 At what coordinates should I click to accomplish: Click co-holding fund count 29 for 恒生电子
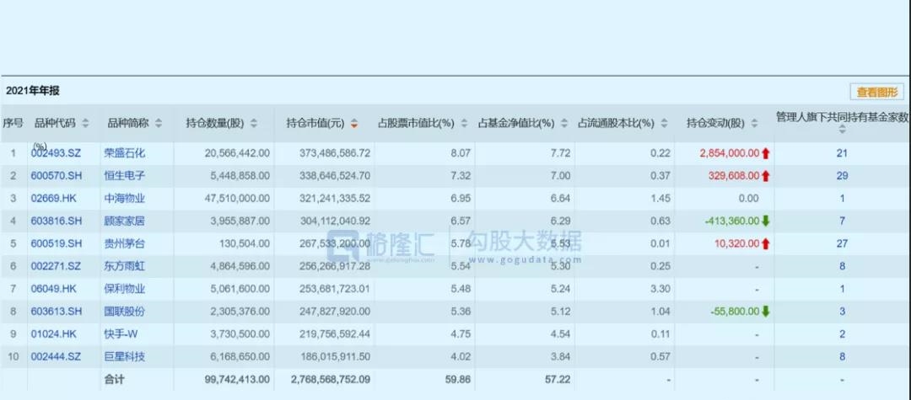point(842,176)
